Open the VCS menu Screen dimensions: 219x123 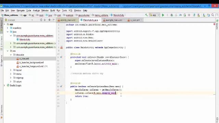(x=70, y=11)
